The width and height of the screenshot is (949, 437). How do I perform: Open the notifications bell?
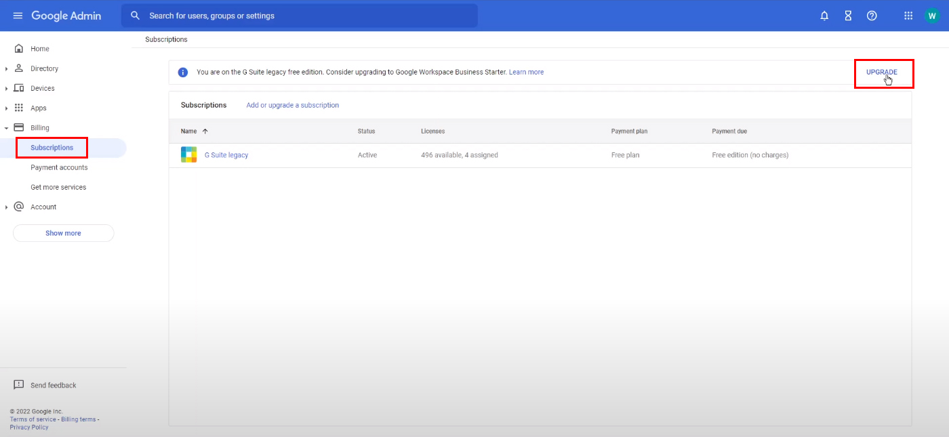[824, 16]
